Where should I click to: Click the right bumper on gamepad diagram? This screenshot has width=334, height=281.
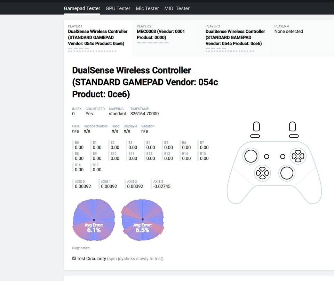[x=294, y=136]
